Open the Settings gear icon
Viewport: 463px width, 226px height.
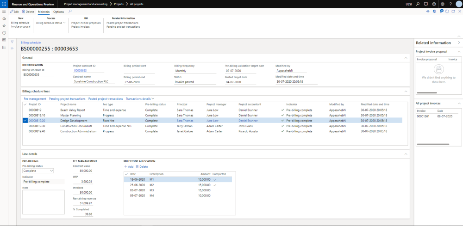pyautogui.click(x=441, y=4)
